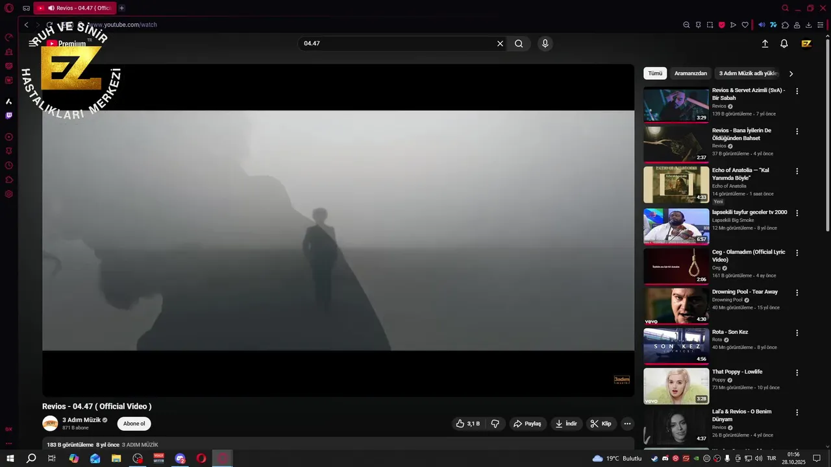Dislike the video with thumbs down

(x=495, y=424)
